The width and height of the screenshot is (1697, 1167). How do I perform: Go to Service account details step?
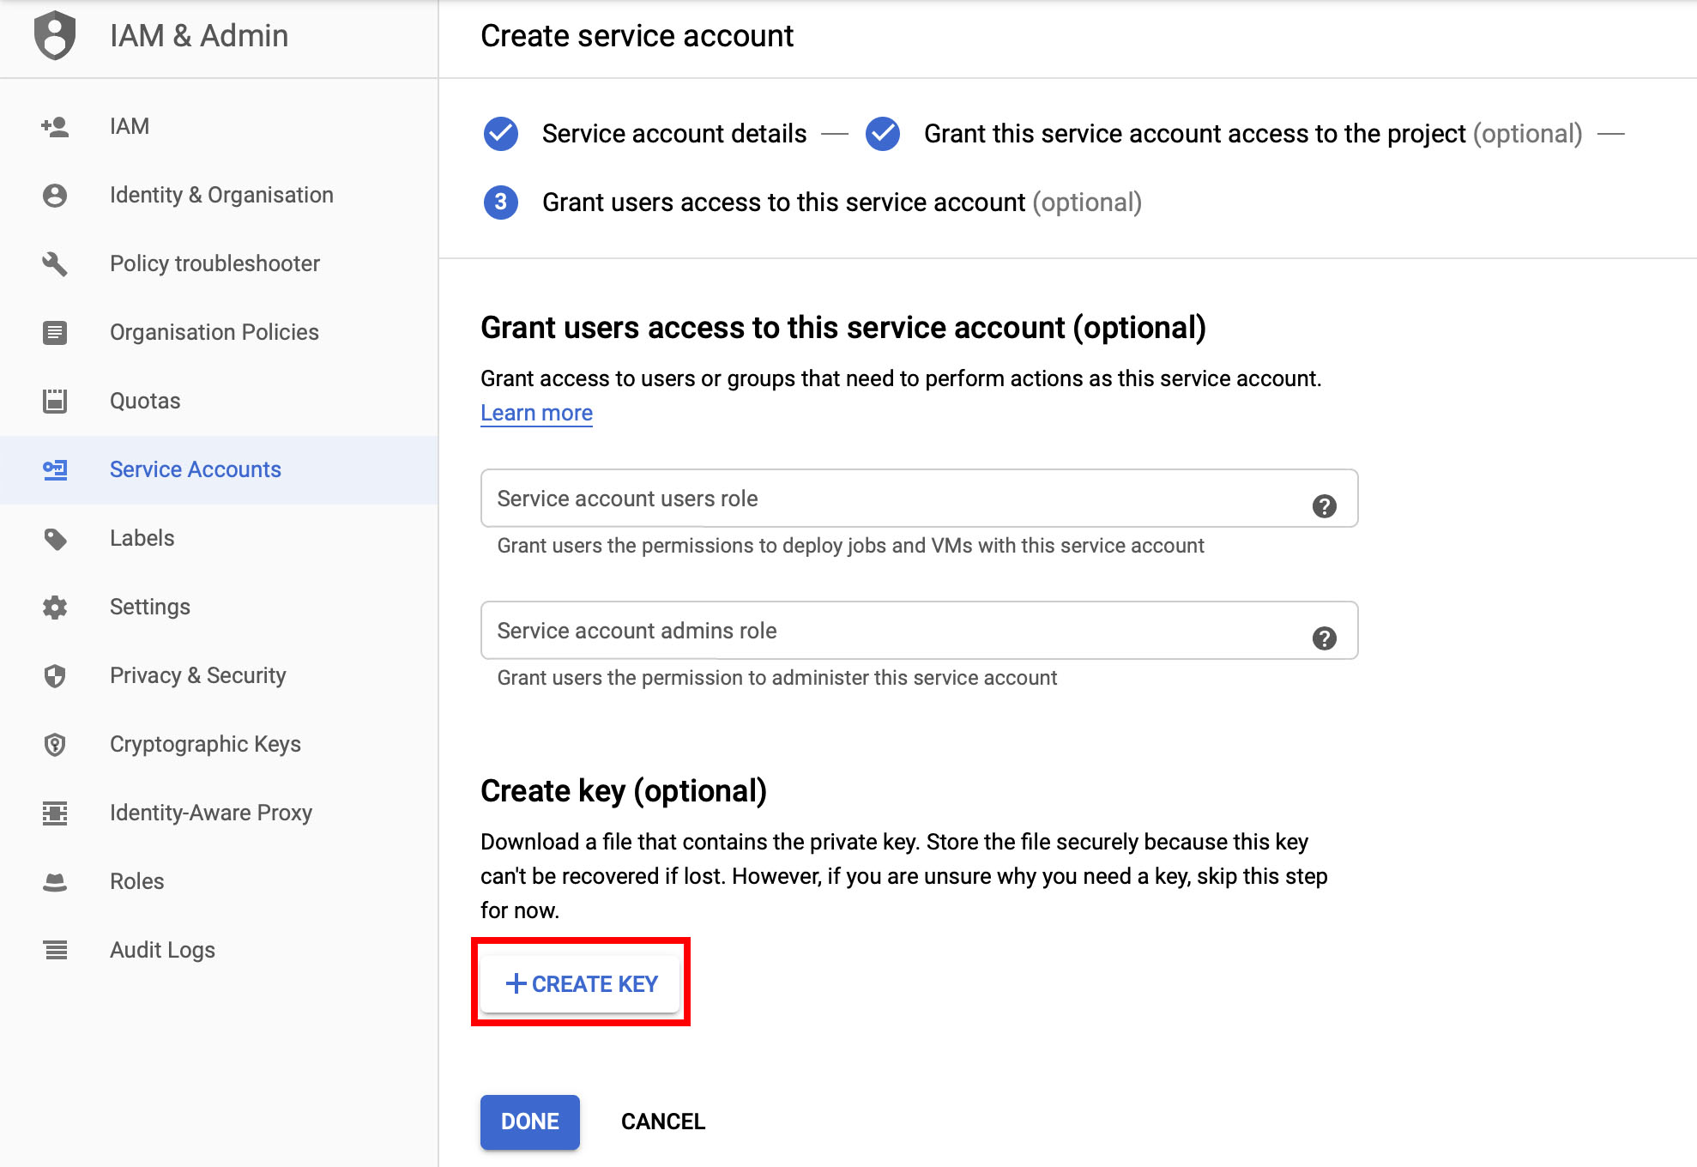673,134
